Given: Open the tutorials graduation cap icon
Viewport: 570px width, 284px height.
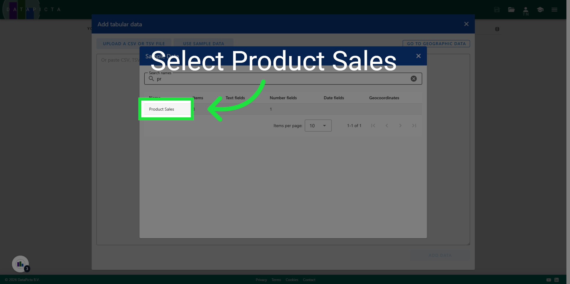Looking at the screenshot, I should click(x=540, y=9).
